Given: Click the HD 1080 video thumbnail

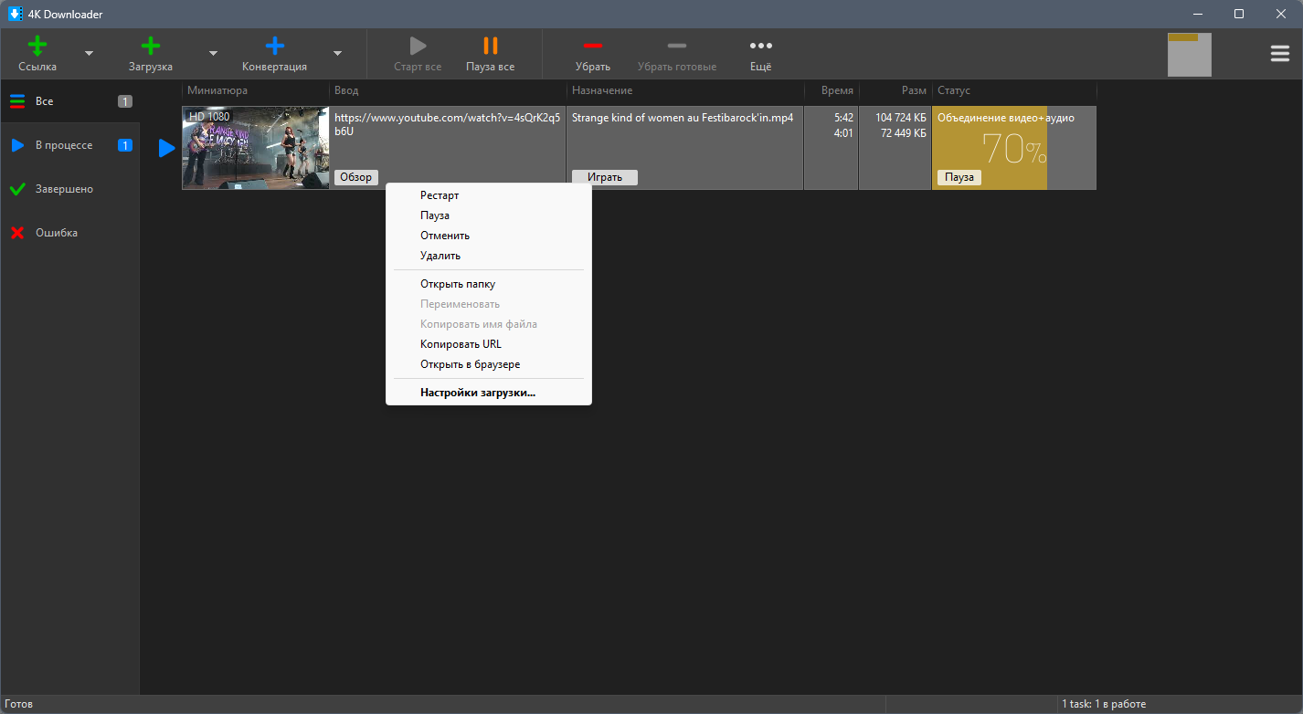Looking at the screenshot, I should 256,148.
